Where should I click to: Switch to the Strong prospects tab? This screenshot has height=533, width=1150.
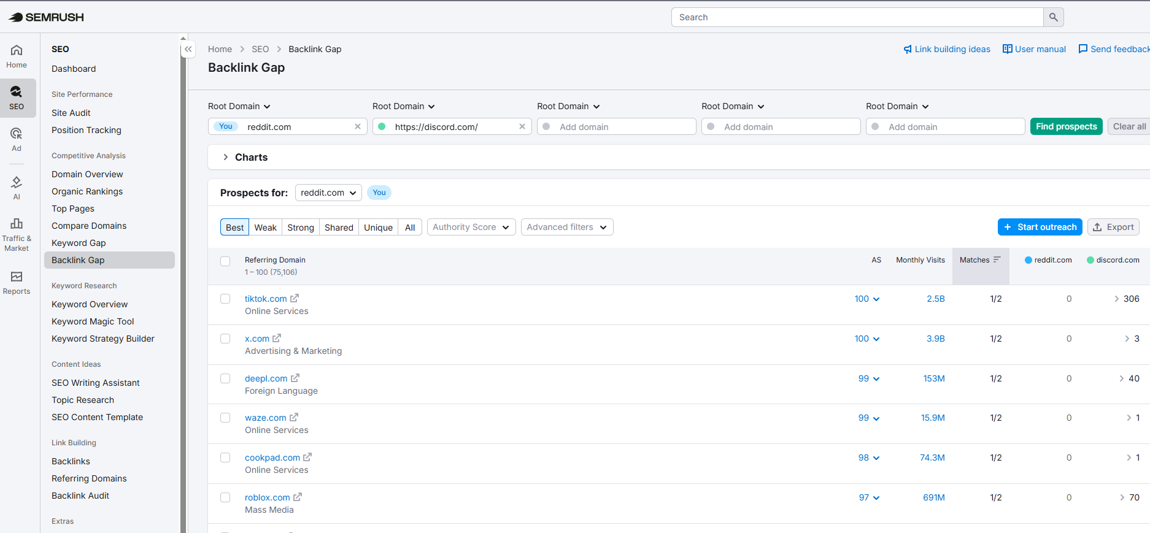point(301,227)
